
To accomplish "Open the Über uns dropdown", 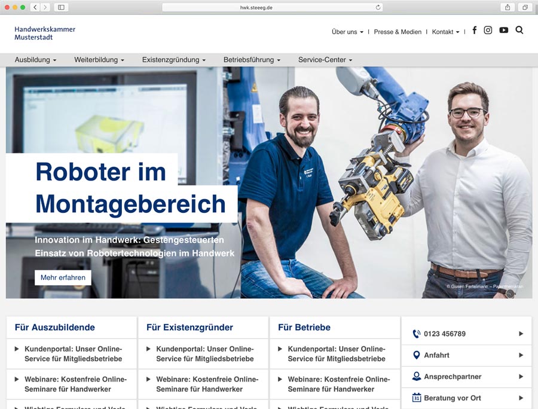I will point(347,32).
